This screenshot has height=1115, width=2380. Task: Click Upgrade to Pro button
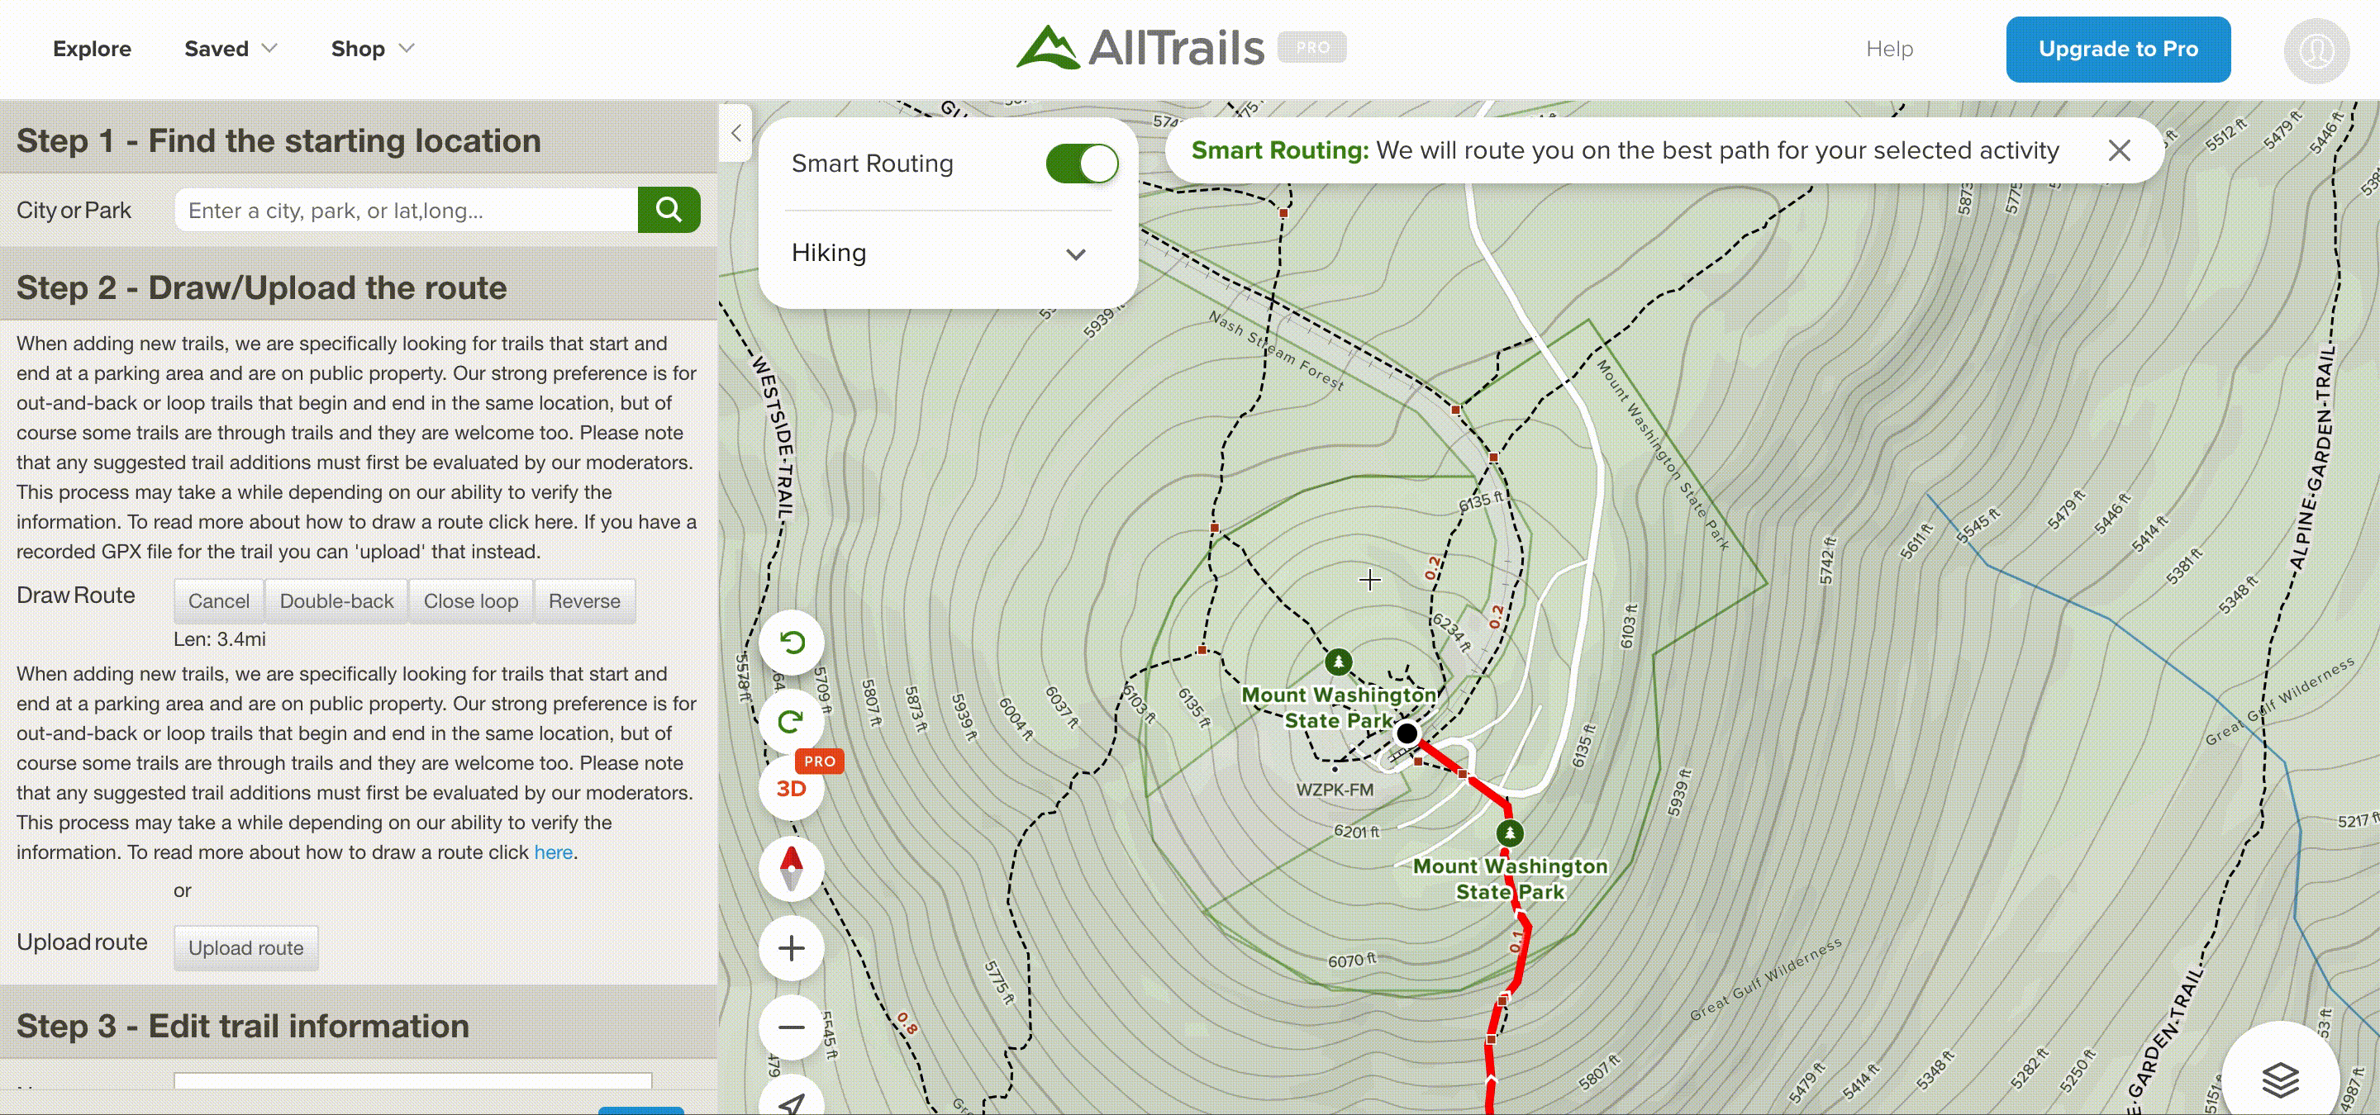tap(2117, 50)
